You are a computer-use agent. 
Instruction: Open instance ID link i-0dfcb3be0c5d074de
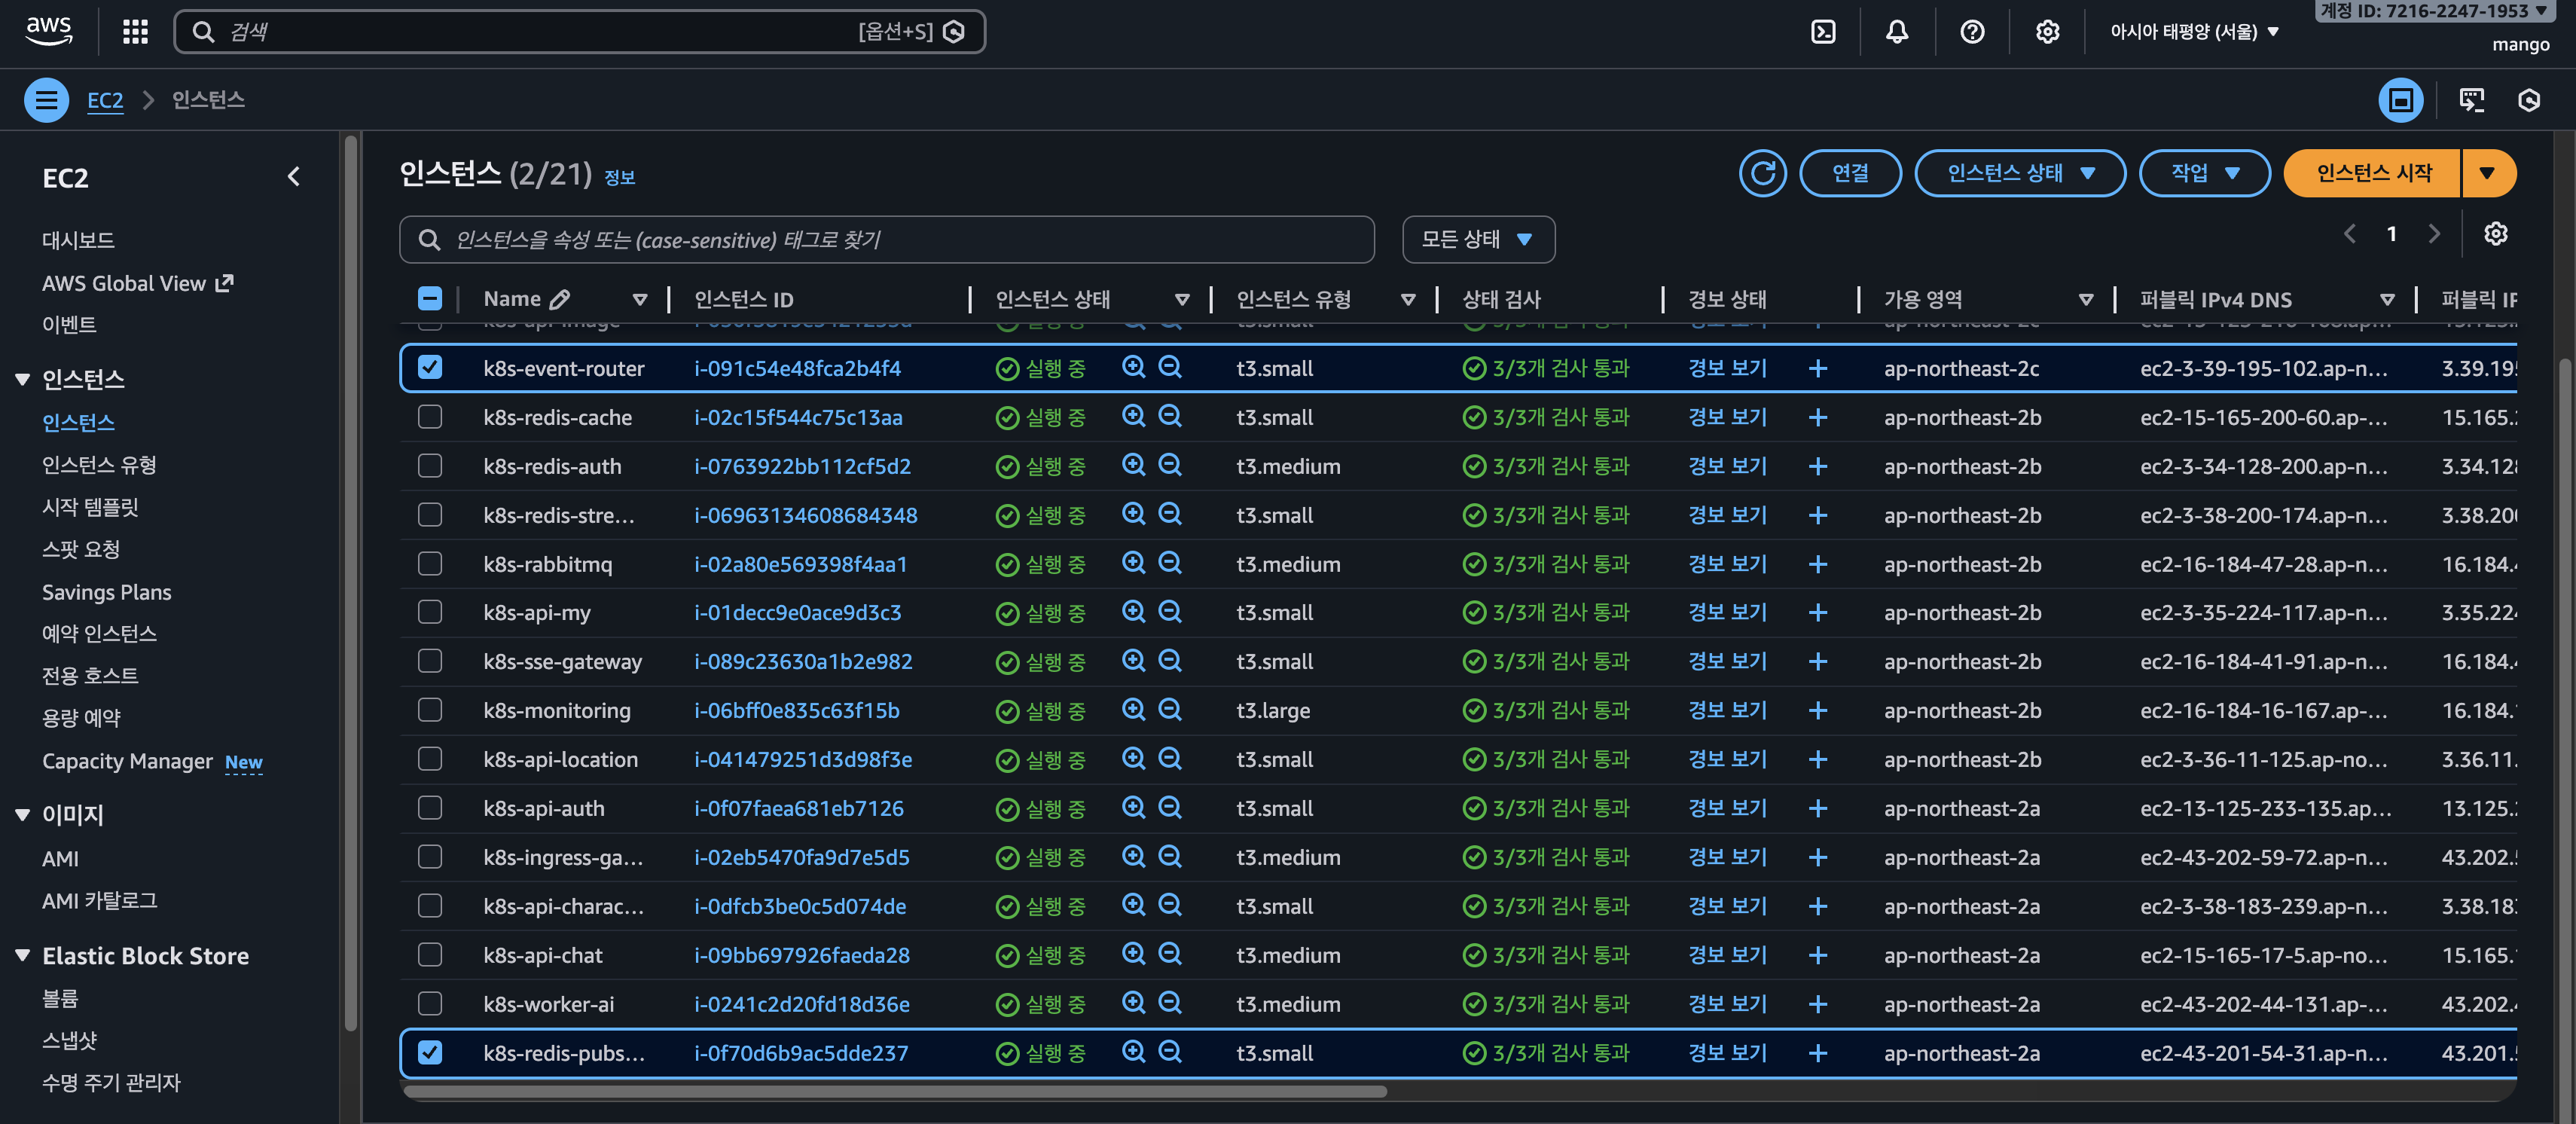tap(800, 906)
